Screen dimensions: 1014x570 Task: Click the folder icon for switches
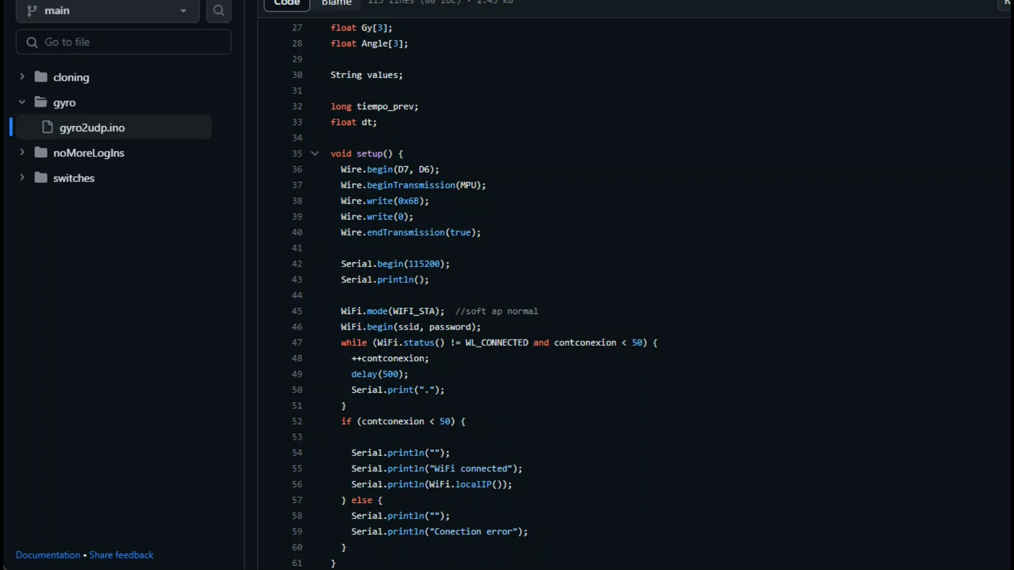point(42,178)
